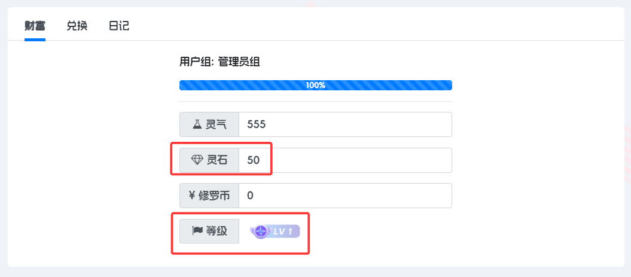This screenshot has height=277, width=631.
Task: Click the 灵气 label text
Action: pyautogui.click(x=216, y=124)
